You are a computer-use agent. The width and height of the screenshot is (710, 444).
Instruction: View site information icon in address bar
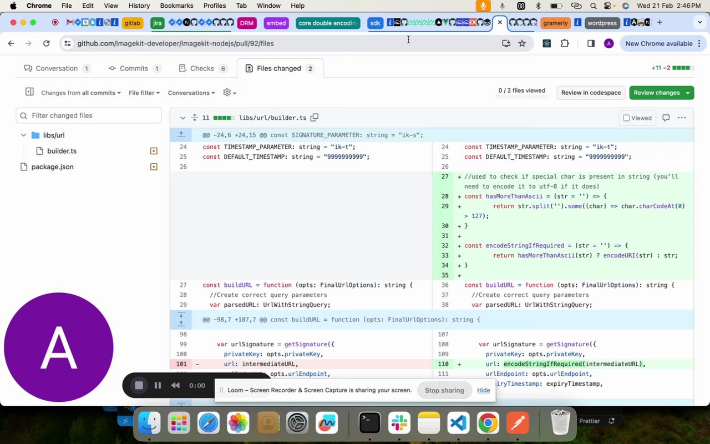coord(67,43)
